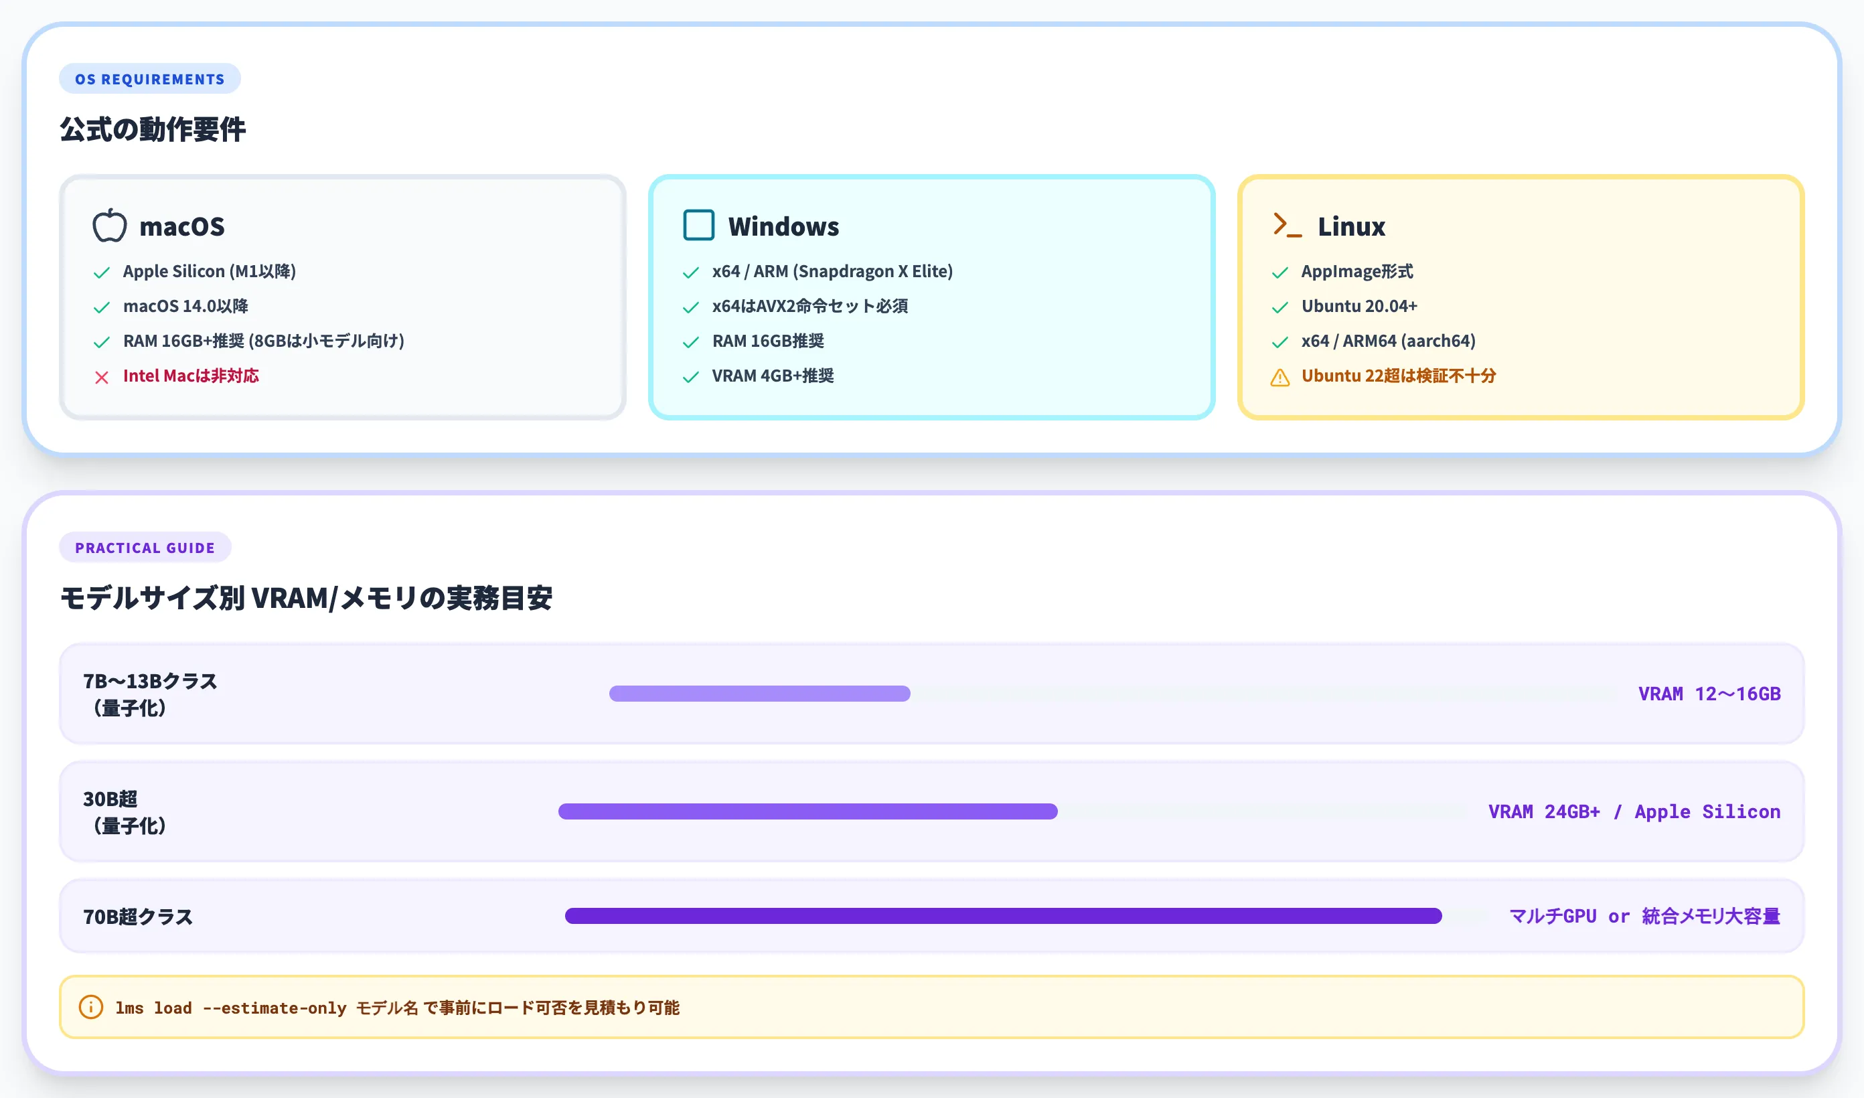This screenshot has width=1864, height=1098.
Task: Click the 30B超 VRAM progress bar
Action: (1012, 811)
